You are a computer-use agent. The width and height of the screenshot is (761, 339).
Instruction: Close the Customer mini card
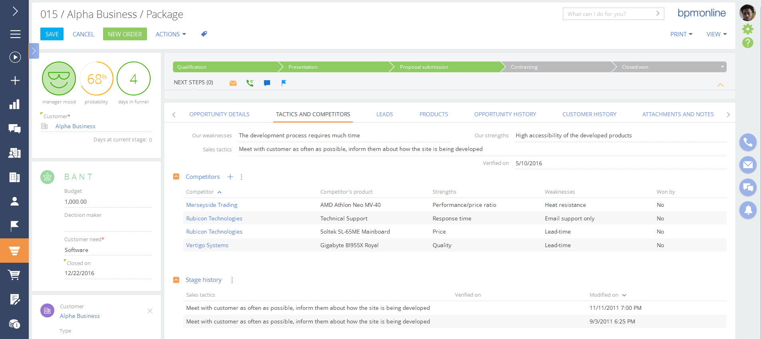(x=150, y=311)
